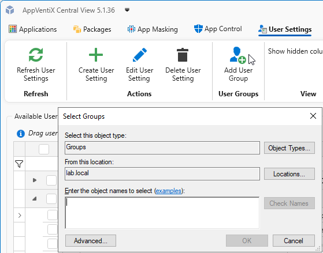Click the Packages boxes icon
The width and height of the screenshot is (323, 253).
(x=77, y=29)
